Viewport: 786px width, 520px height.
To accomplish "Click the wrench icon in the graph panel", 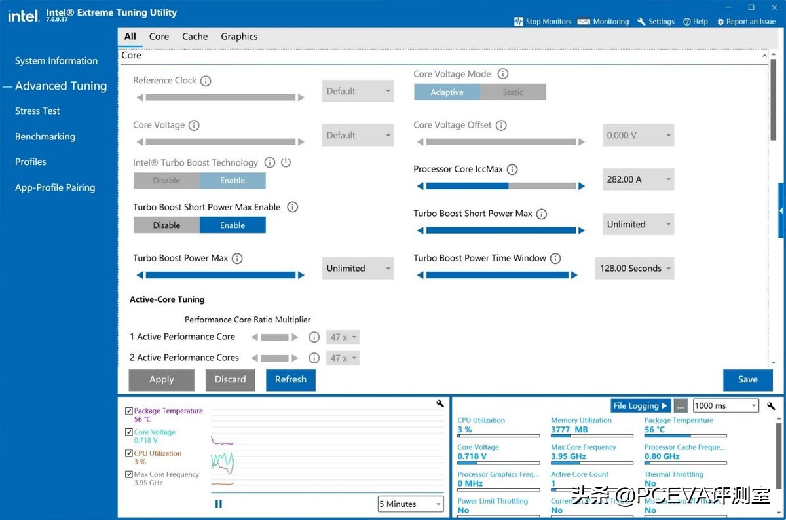I will pyautogui.click(x=440, y=404).
